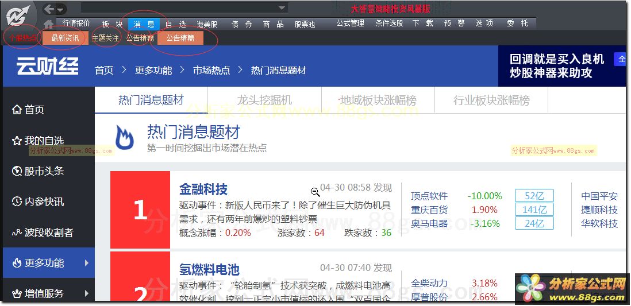Open the 预警 menu

point(455,24)
